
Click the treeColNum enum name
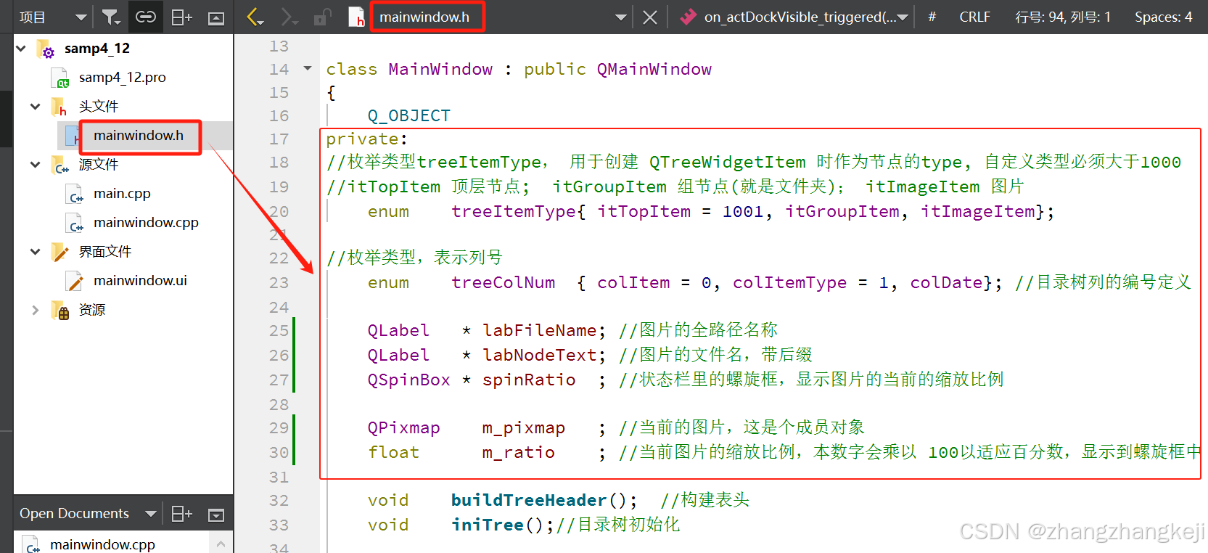(x=504, y=282)
